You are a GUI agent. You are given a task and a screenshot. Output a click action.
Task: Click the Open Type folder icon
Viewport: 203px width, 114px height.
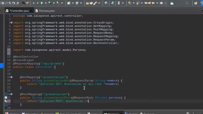point(88,3)
